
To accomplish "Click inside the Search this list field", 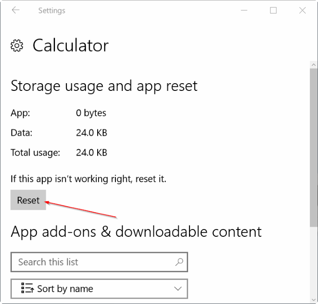I will (x=99, y=262).
